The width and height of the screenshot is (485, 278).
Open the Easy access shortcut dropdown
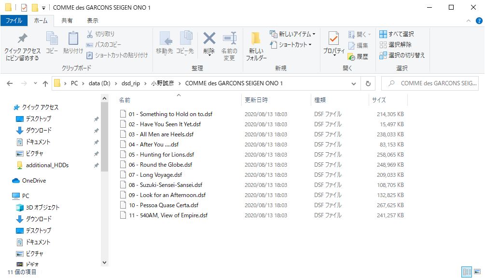(291, 44)
